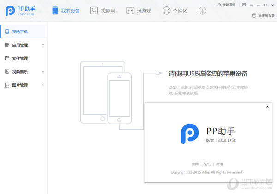The height and width of the screenshot is (194, 277).
Task: Click the help icon beside 请连接设备
Action: [x=254, y=16]
